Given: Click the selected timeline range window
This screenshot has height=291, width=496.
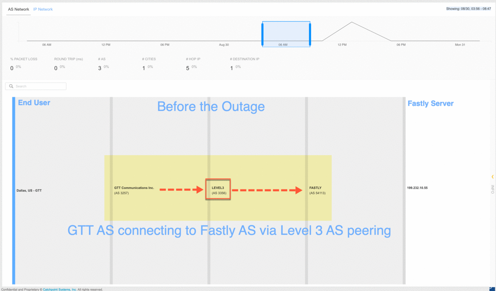Looking at the screenshot, I should coord(286,34).
